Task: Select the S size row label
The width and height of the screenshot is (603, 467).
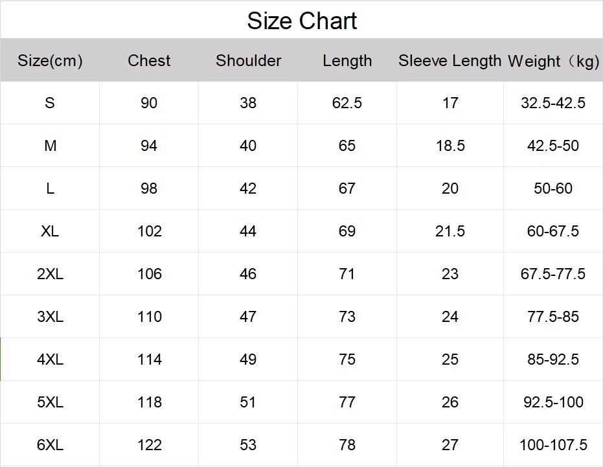Action: click(50, 103)
